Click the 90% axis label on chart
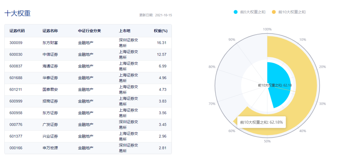Screen dimensions: 348x162 (232, 40)
